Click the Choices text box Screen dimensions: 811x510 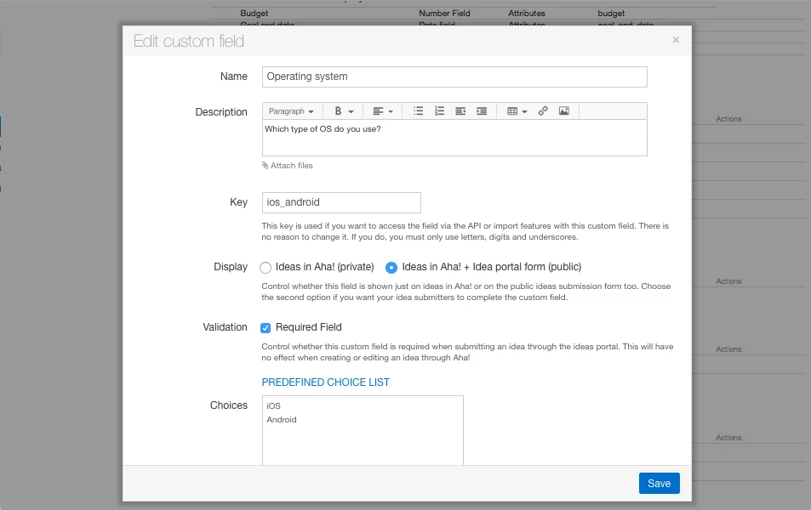[363, 430]
